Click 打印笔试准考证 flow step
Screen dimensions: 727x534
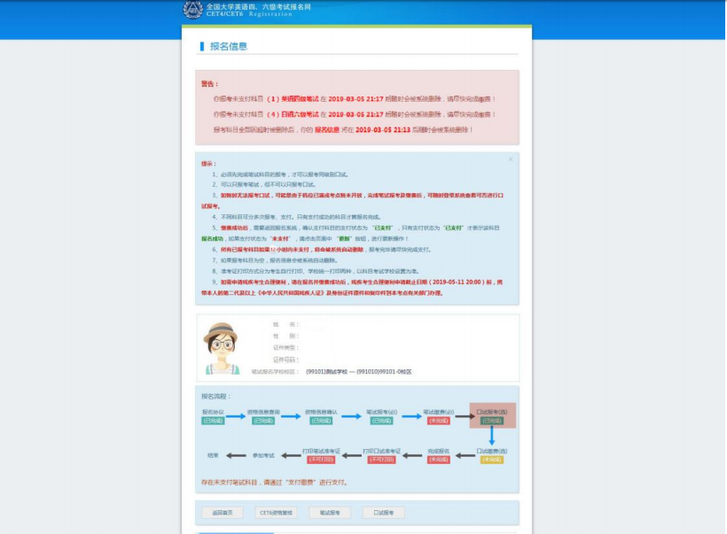click(x=321, y=454)
